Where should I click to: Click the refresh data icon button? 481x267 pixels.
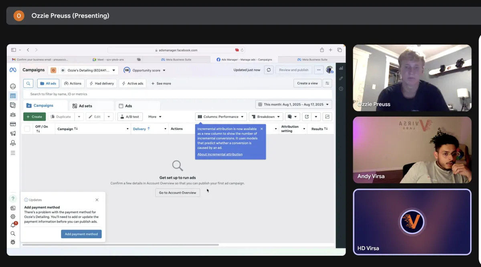point(269,70)
